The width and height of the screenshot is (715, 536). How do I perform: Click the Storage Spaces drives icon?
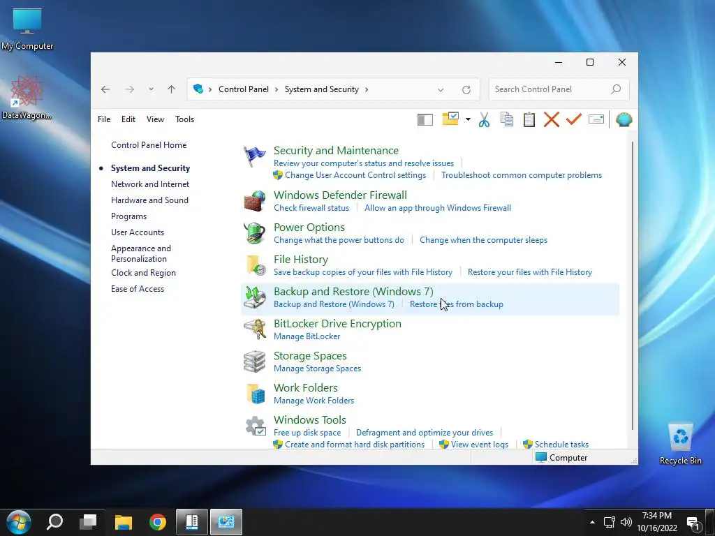click(254, 362)
